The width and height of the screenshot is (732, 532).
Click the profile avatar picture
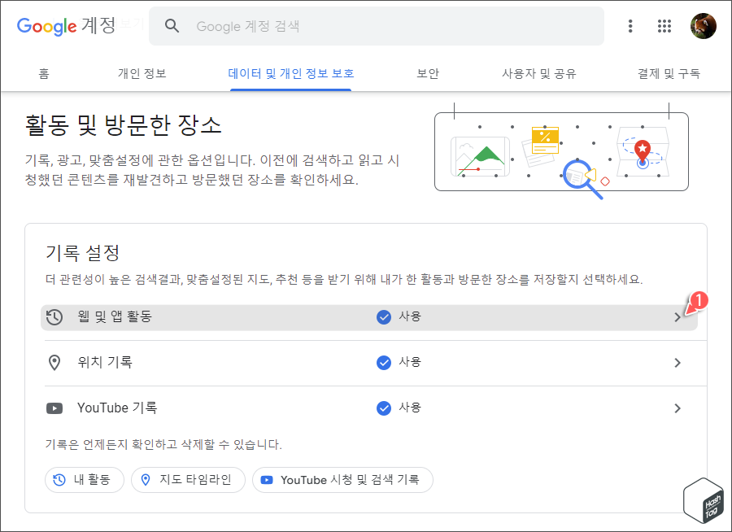point(704,25)
